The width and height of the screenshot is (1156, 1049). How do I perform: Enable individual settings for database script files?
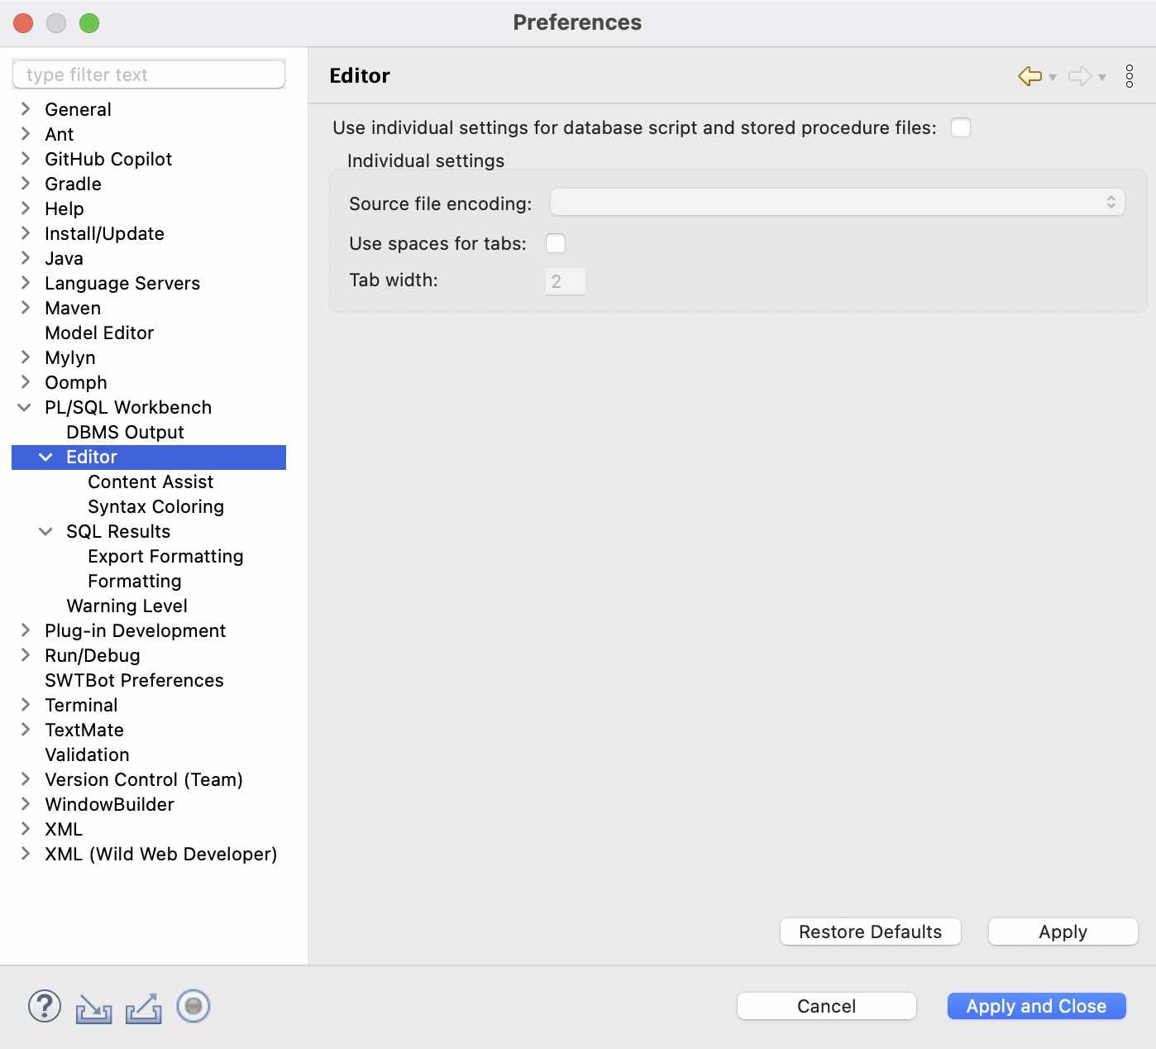(961, 127)
